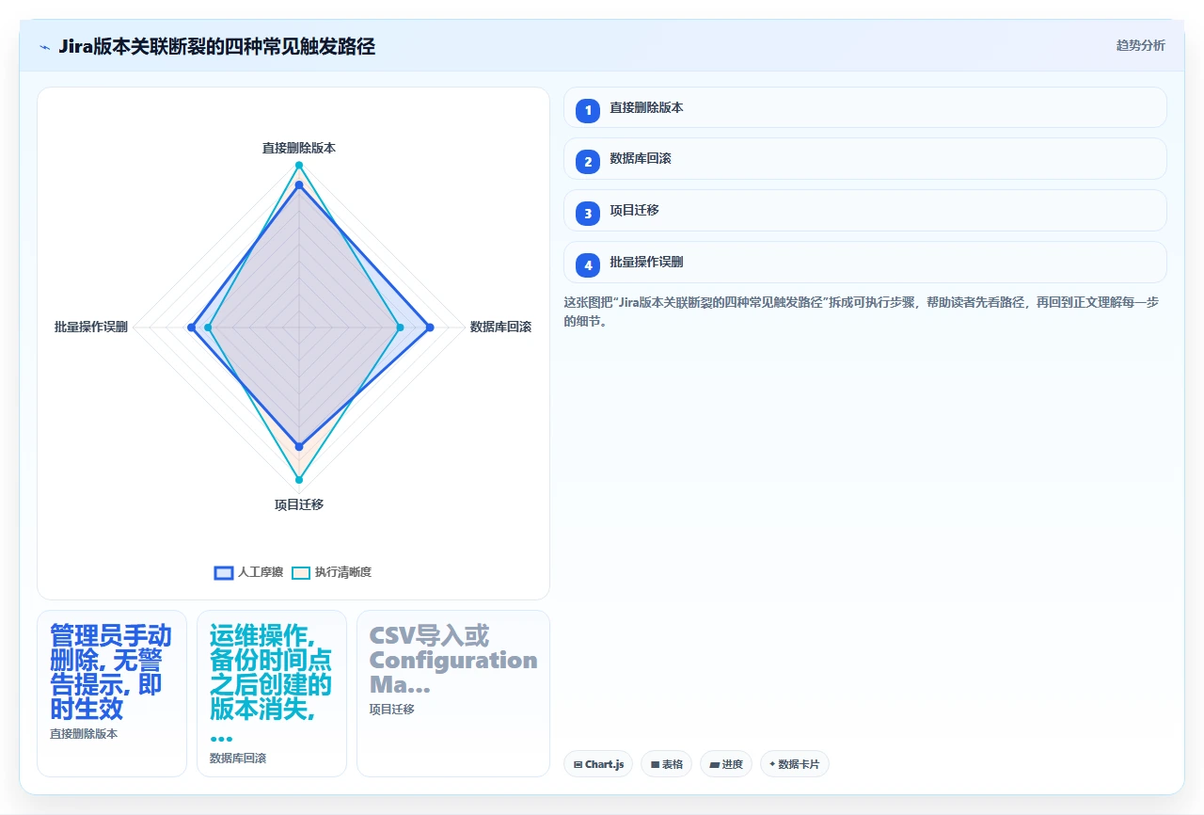Open the 项目迁移 step row
The height and width of the screenshot is (815, 1204).
864,211
